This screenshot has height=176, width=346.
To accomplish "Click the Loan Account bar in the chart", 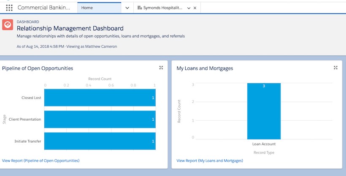I will [264, 112].
